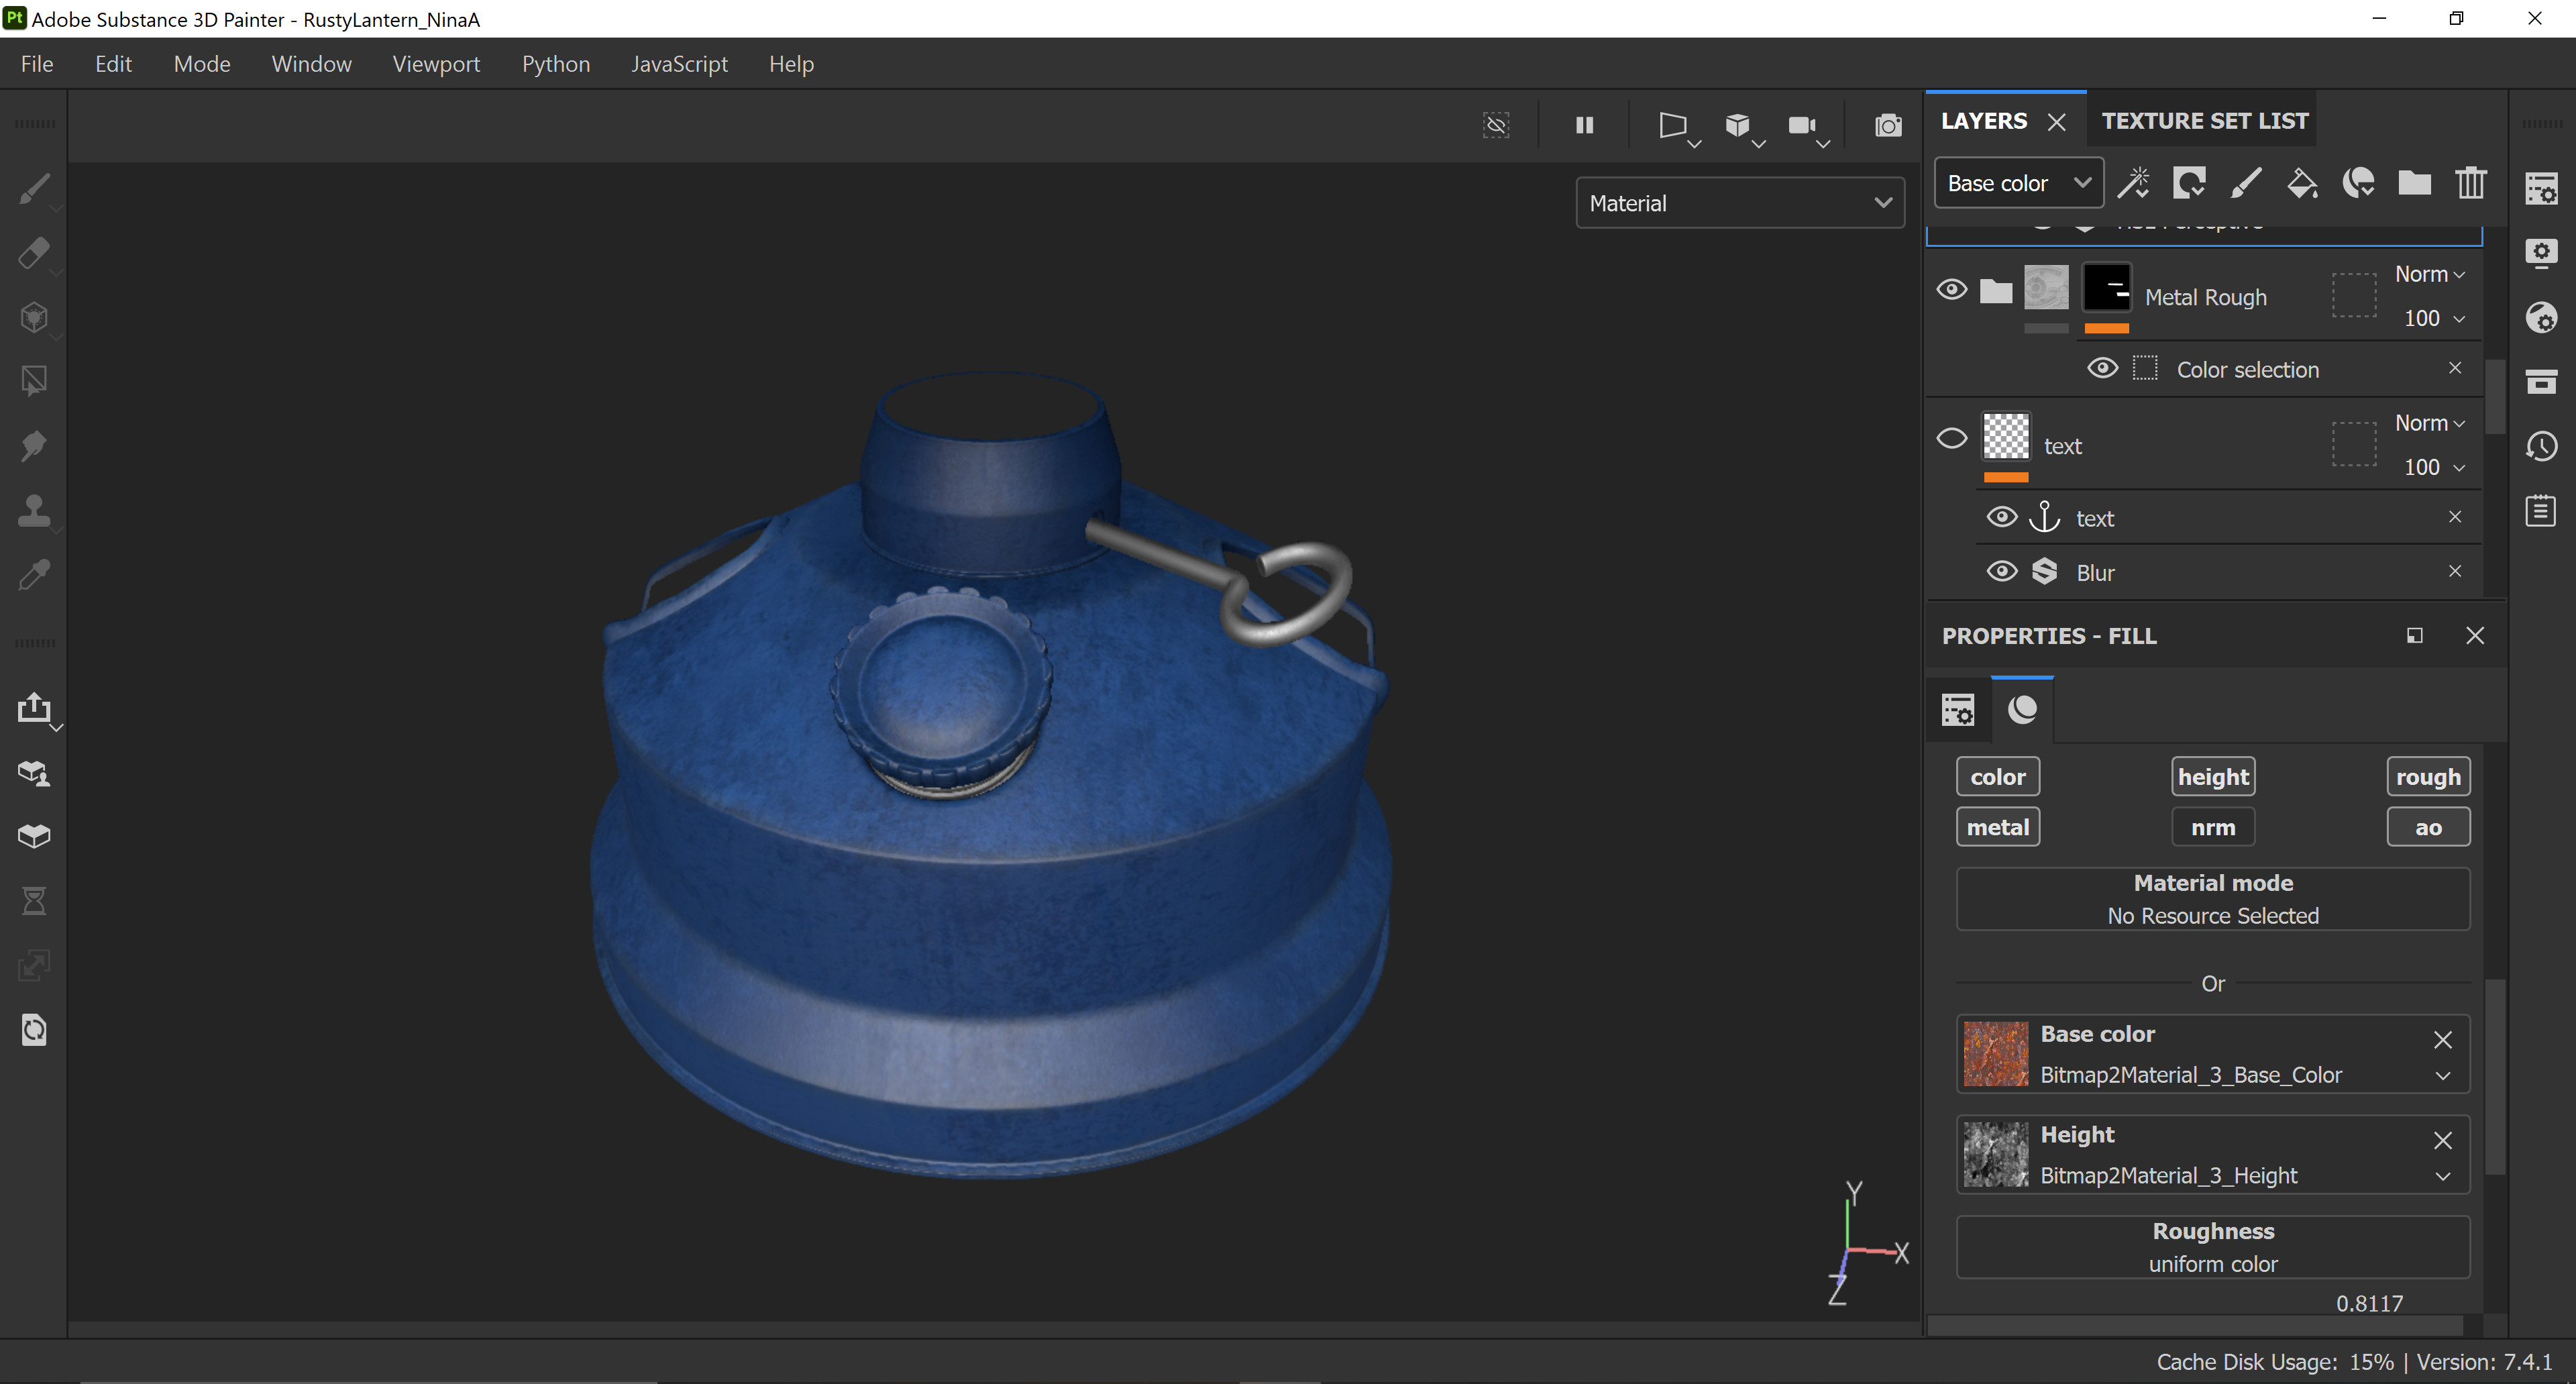Add a paint layer with brush icon
The height and width of the screenshot is (1384, 2576).
pyautogui.click(x=2246, y=183)
